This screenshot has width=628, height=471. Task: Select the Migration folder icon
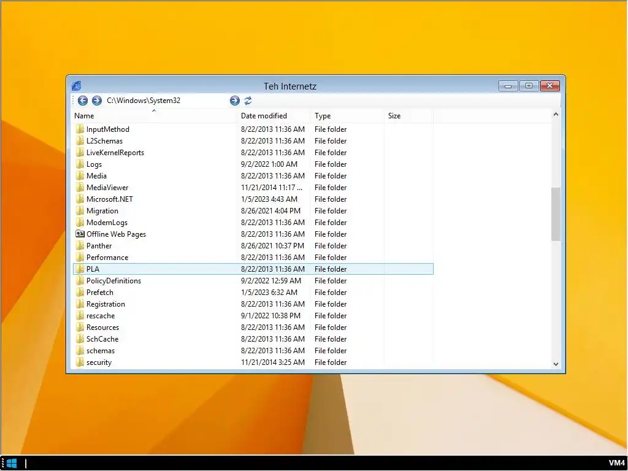tap(80, 210)
